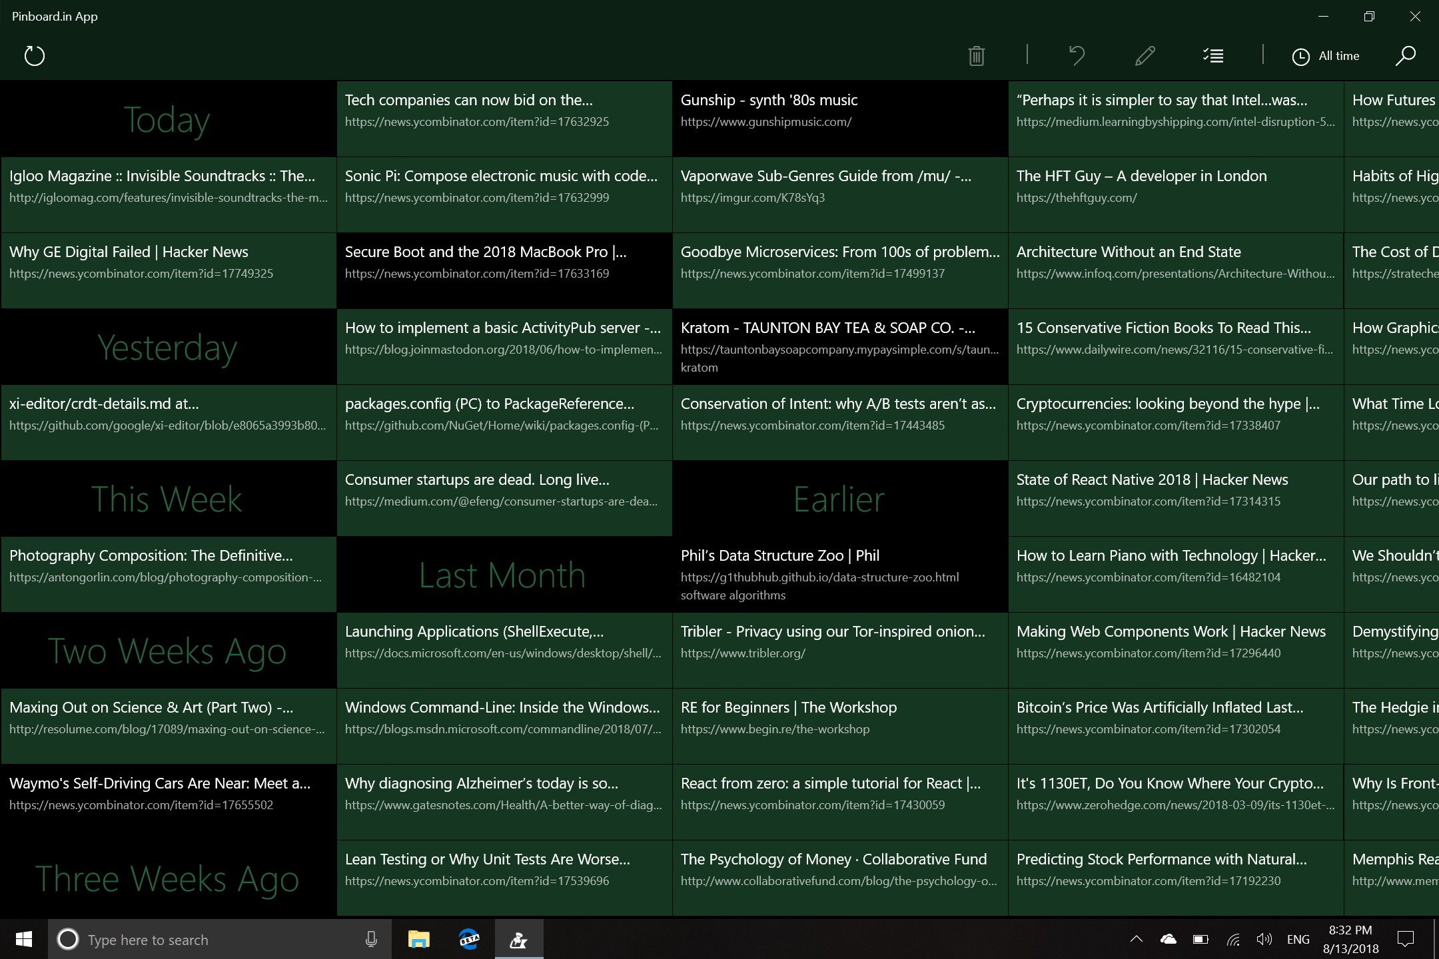
Task: Open File Explorer from taskbar
Action: (418, 939)
